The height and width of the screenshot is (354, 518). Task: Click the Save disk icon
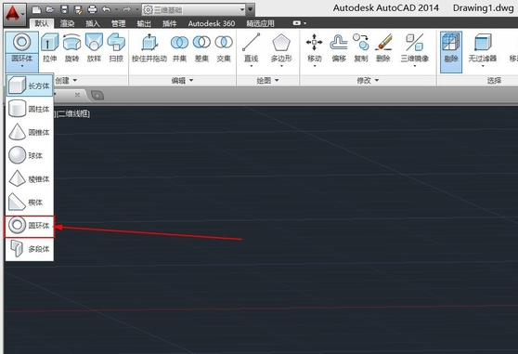tap(64, 10)
